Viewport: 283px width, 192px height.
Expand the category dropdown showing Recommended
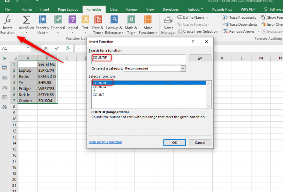(183, 68)
